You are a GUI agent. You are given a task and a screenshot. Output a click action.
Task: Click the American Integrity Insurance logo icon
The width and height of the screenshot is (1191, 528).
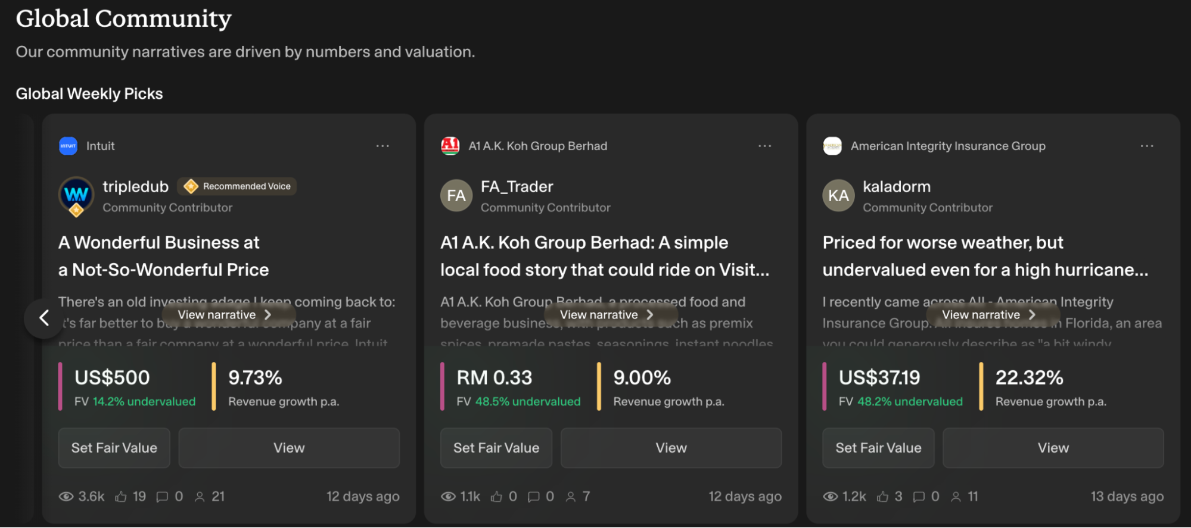coord(832,146)
